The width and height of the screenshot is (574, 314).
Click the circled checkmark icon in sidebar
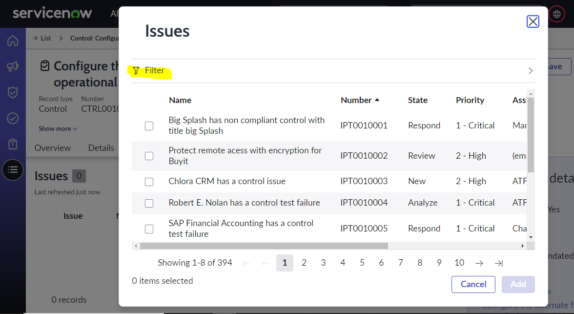[12, 118]
